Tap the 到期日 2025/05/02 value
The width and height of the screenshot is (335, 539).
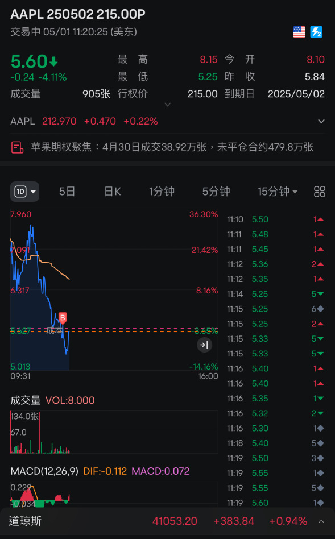coord(296,94)
